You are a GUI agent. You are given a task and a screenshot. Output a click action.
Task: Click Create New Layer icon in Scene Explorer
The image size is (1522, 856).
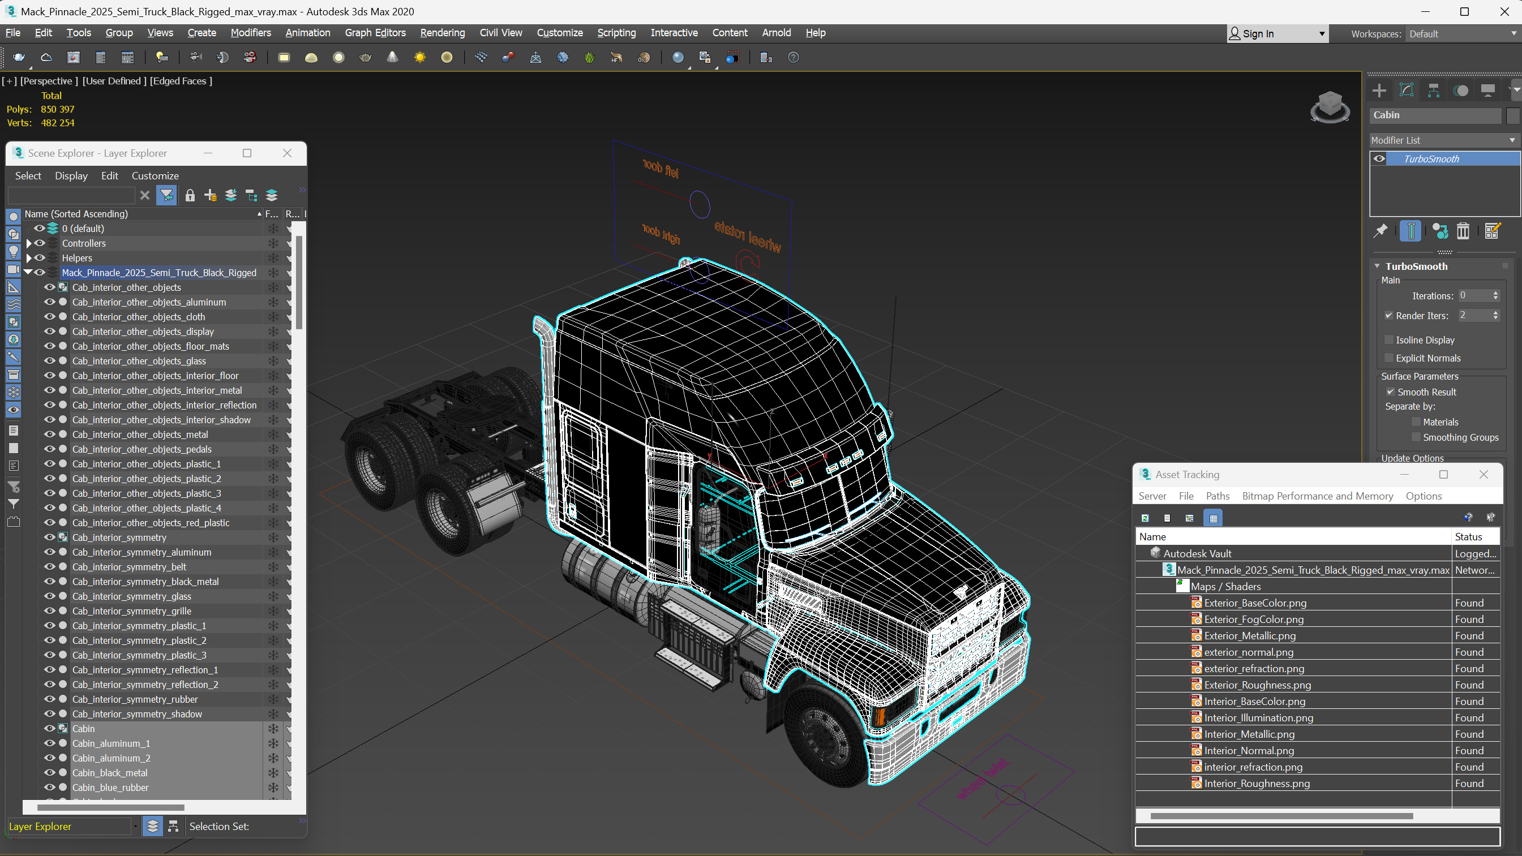tap(211, 196)
